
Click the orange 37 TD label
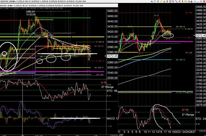(x=185, y=110)
